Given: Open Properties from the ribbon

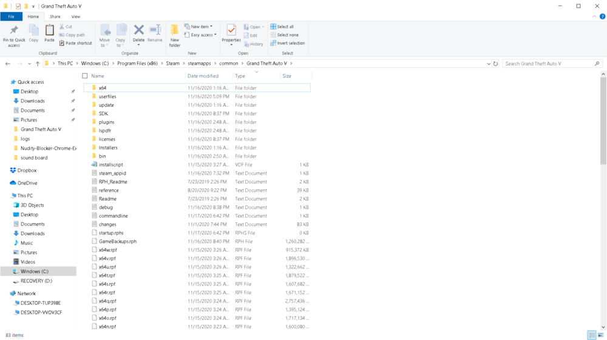Looking at the screenshot, I should click(x=231, y=35).
